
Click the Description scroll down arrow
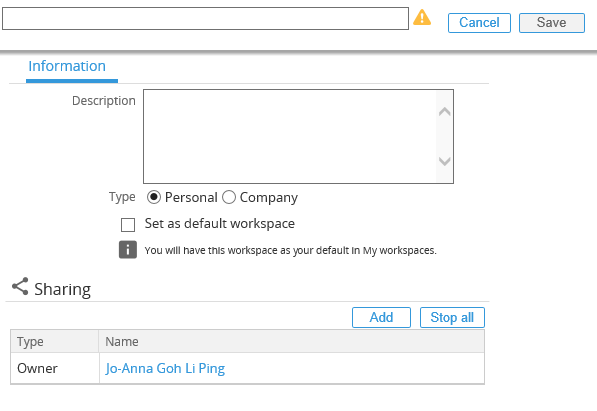(444, 161)
